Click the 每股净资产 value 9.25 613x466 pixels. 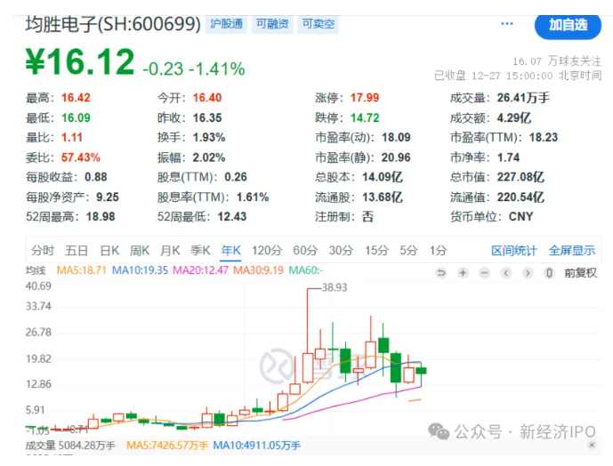coord(108,197)
